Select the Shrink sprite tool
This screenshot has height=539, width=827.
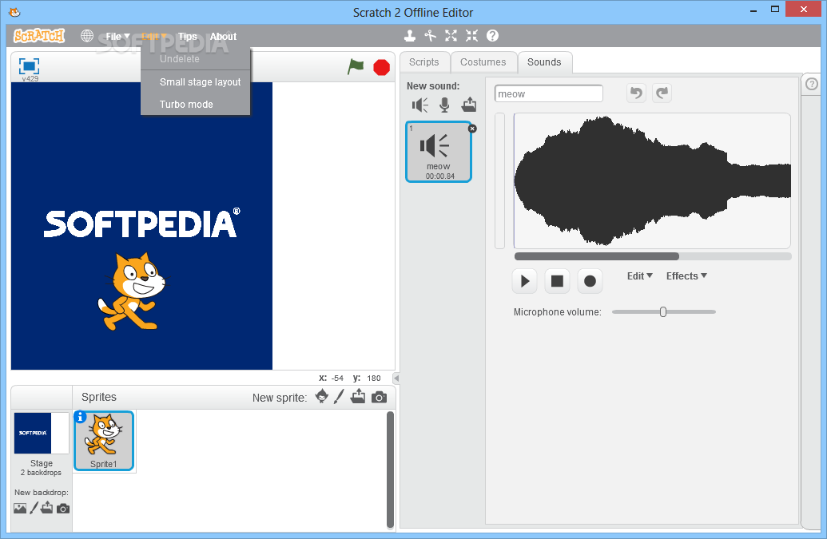tap(471, 36)
